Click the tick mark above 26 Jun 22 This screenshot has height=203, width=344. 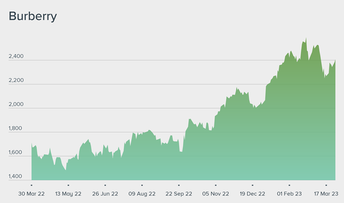(105, 185)
